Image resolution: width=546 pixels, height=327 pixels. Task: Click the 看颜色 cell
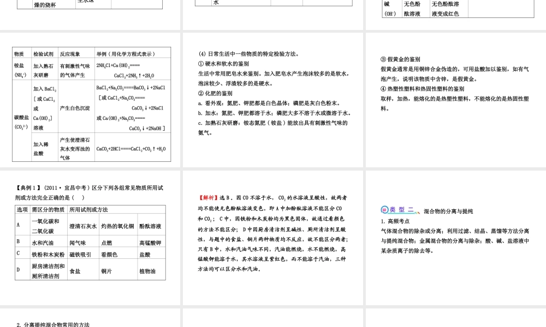point(118,254)
